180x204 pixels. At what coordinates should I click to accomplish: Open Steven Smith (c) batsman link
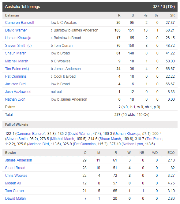point(18,46)
